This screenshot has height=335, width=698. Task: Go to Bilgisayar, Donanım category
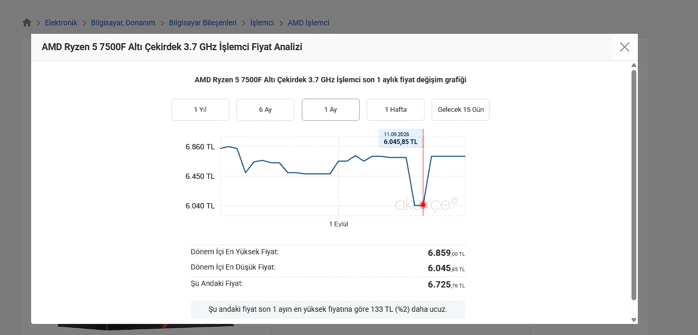pyautogui.click(x=123, y=23)
